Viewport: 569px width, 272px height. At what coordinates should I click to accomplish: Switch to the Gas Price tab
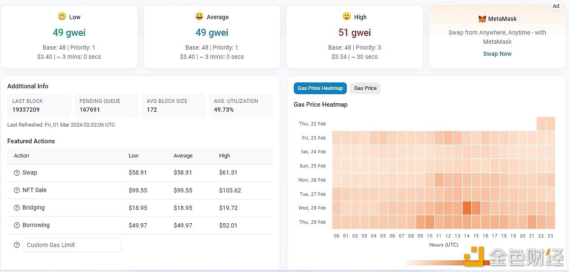(x=365, y=88)
